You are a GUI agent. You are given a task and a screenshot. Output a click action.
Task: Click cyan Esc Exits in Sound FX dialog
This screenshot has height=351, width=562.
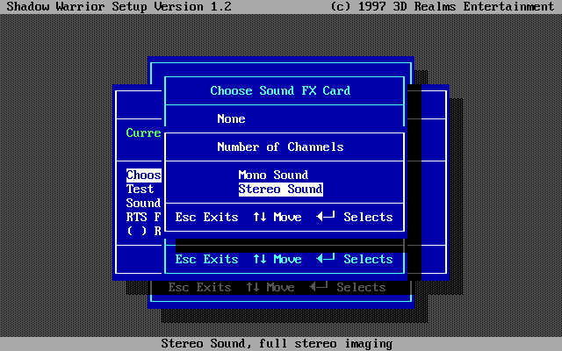coord(207,260)
